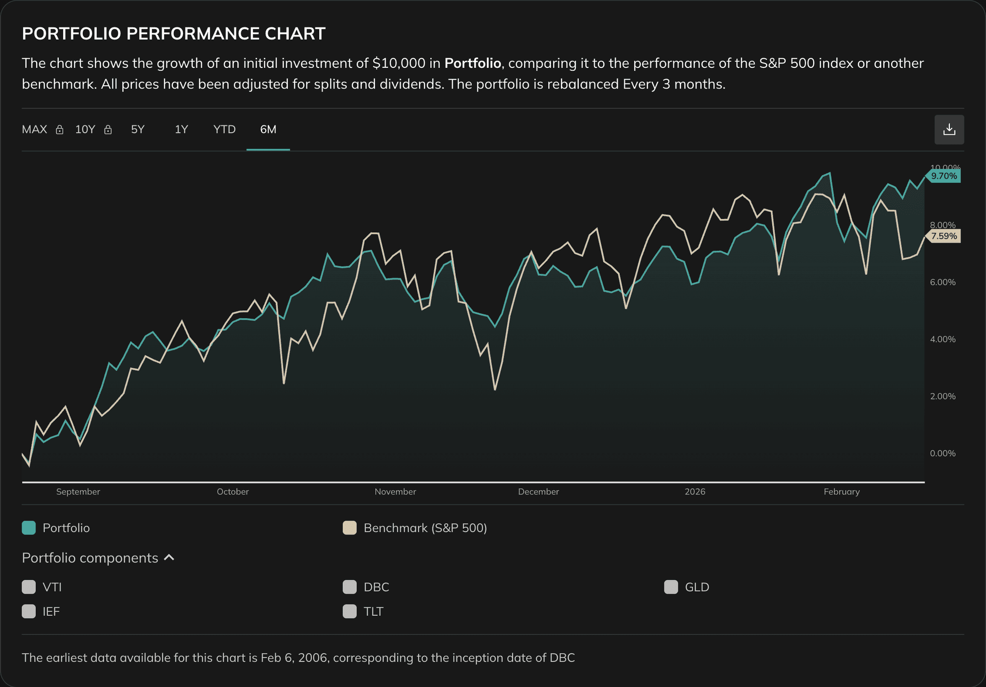Click the download chart icon
This screenshot has height=687, width=986.
(949, 129)
